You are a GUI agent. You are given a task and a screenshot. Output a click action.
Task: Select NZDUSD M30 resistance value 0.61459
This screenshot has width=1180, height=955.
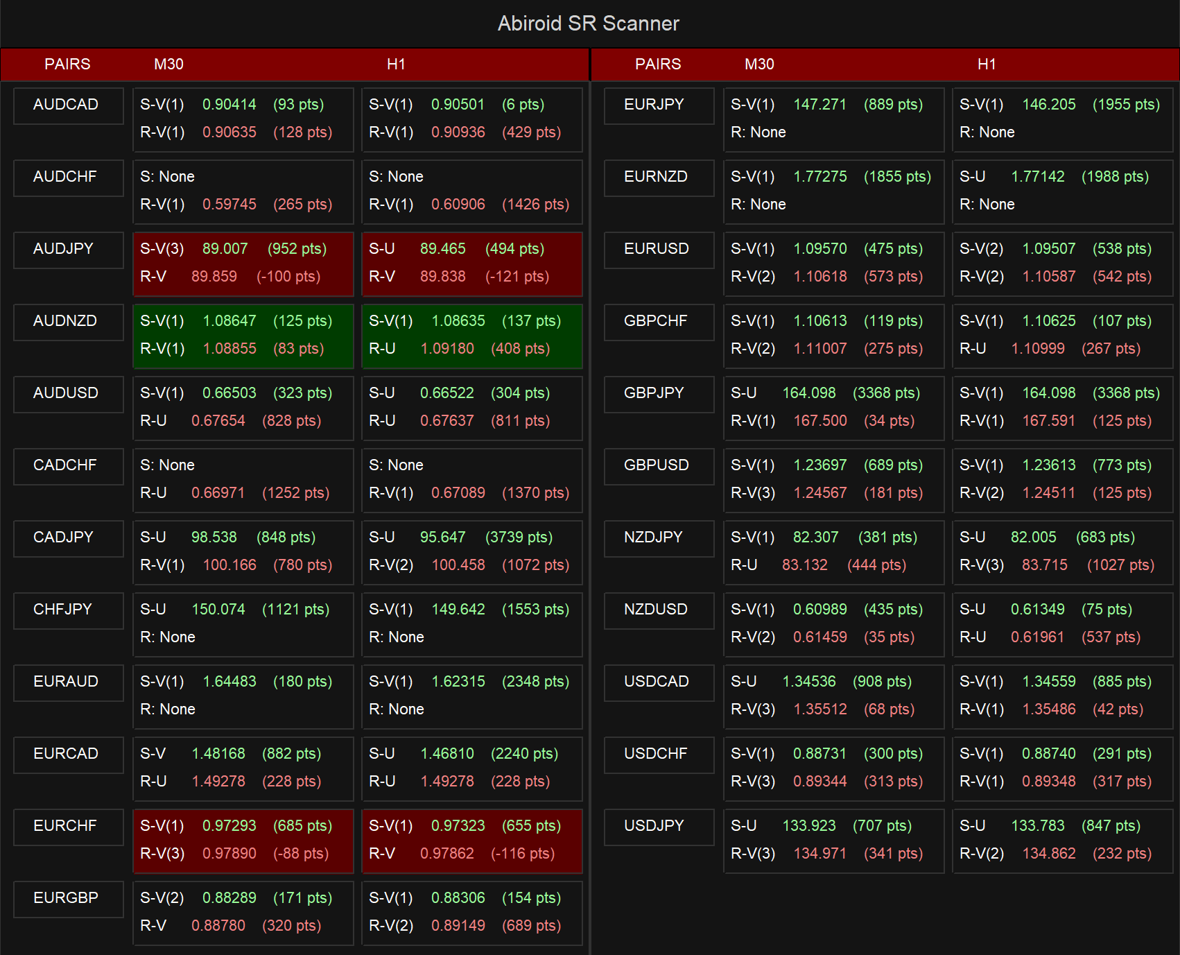tap(820, 637)
